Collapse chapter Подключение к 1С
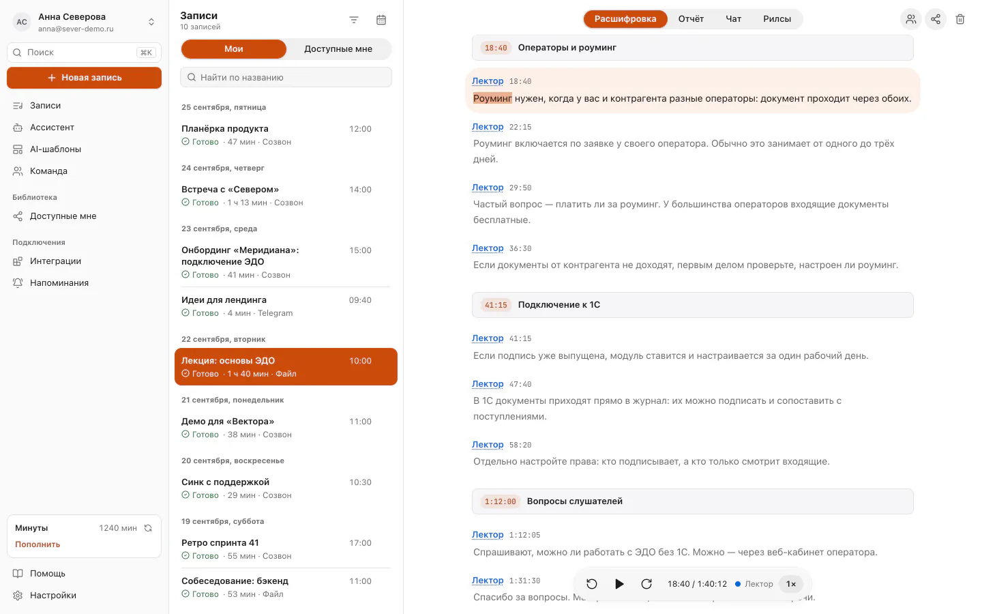The image size is (982, 614). pos(692,305)
